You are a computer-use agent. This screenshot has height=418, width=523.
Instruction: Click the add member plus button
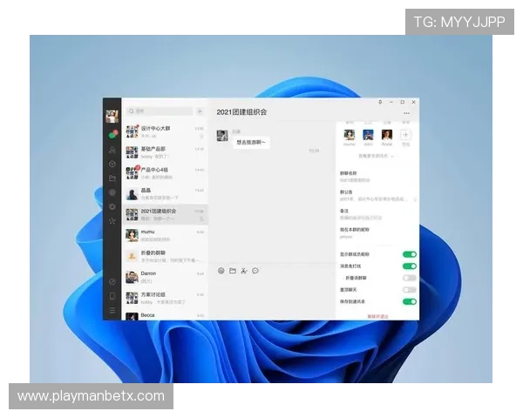[x=405, y=135]
